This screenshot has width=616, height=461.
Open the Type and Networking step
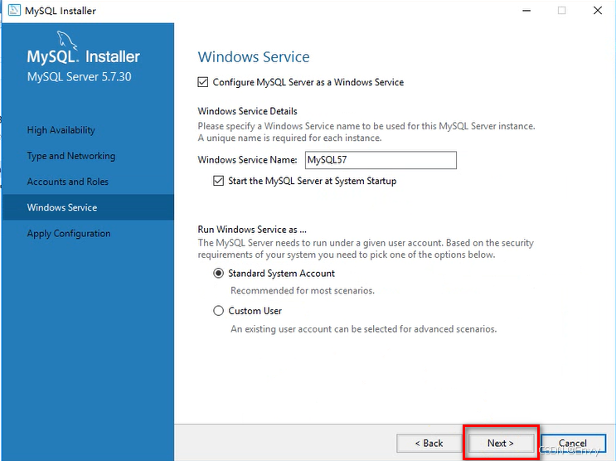(x=71, y=156)
